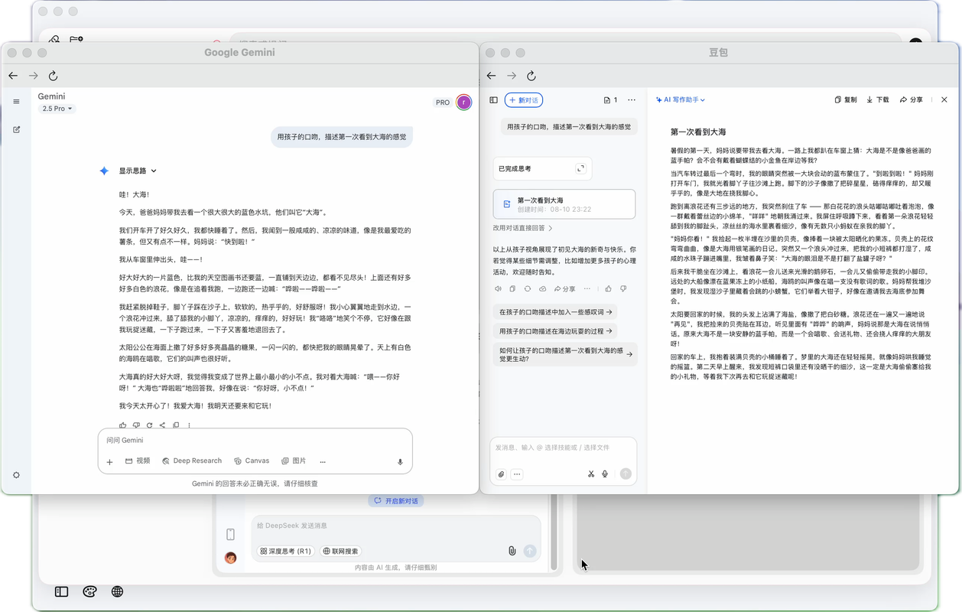This screenshot has width=962, height=612.
Task: Open the 2.5 Pro model dropdown
Action: click(x=57, y=109)
